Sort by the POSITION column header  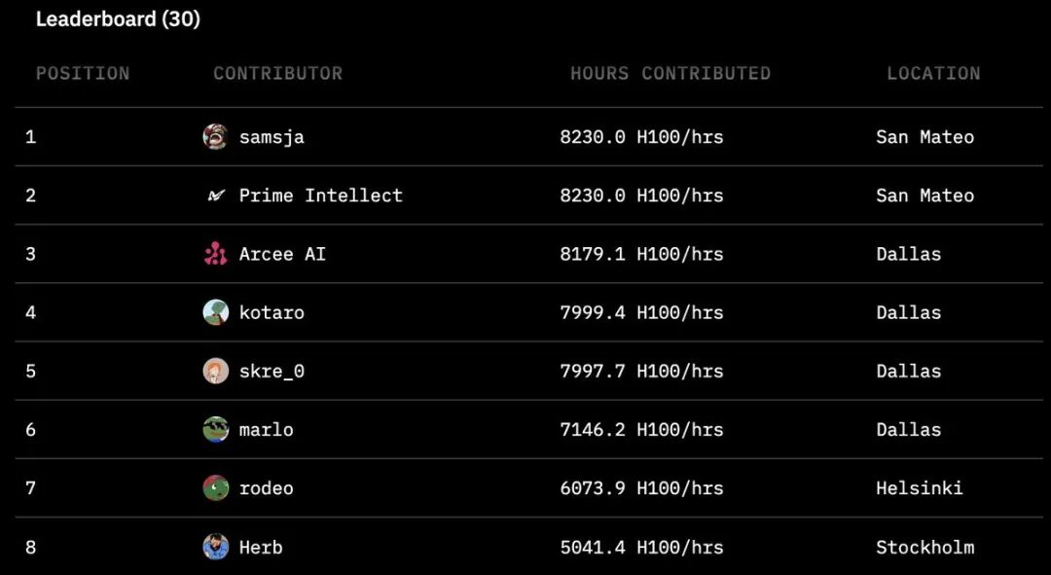(83, 73)
